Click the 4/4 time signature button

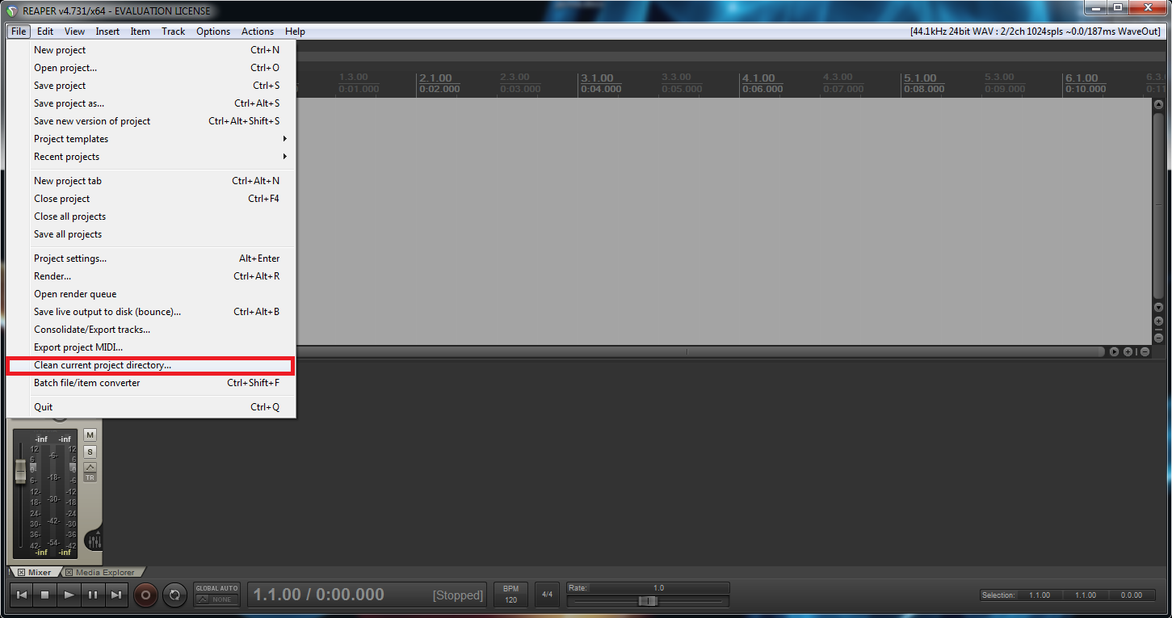pyautogui.click(x=547, y=595)
